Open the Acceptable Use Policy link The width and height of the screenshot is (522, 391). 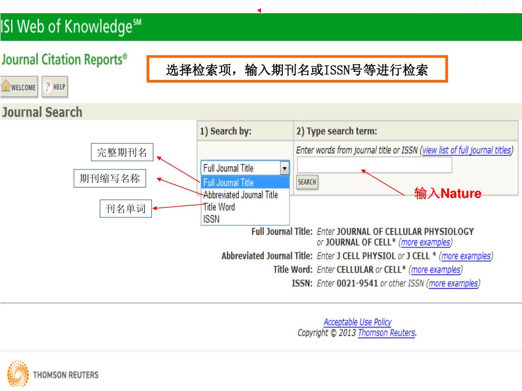tap(357, 322)
